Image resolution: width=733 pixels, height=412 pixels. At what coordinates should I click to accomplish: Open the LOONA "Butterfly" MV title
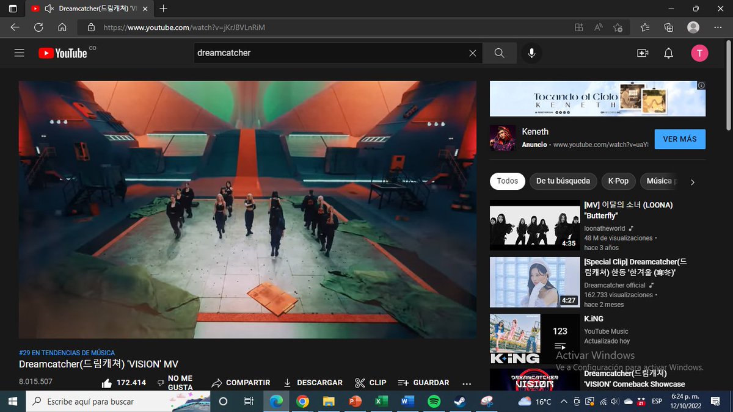(x=628, y=211)
